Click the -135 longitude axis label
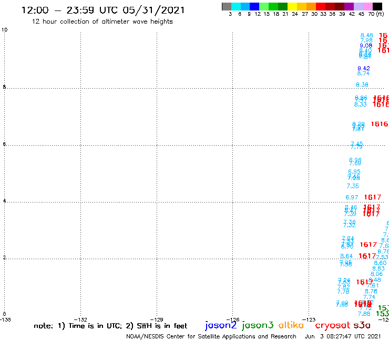Image resolution: width=389 pixels, height=341 pixels. 5,319
